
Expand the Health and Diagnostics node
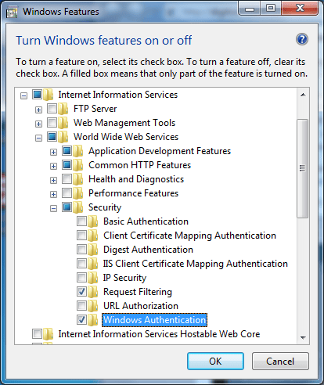point(53,180)
